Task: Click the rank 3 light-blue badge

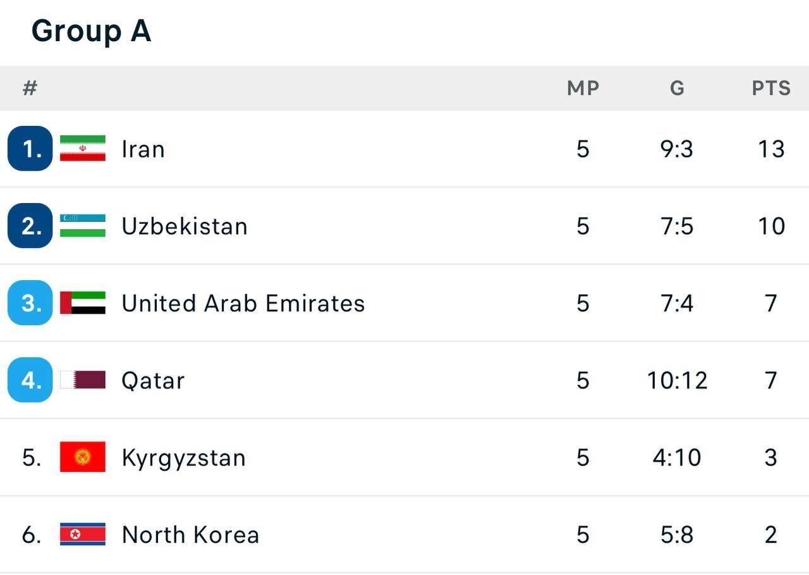Action: [x=30, y=303]
